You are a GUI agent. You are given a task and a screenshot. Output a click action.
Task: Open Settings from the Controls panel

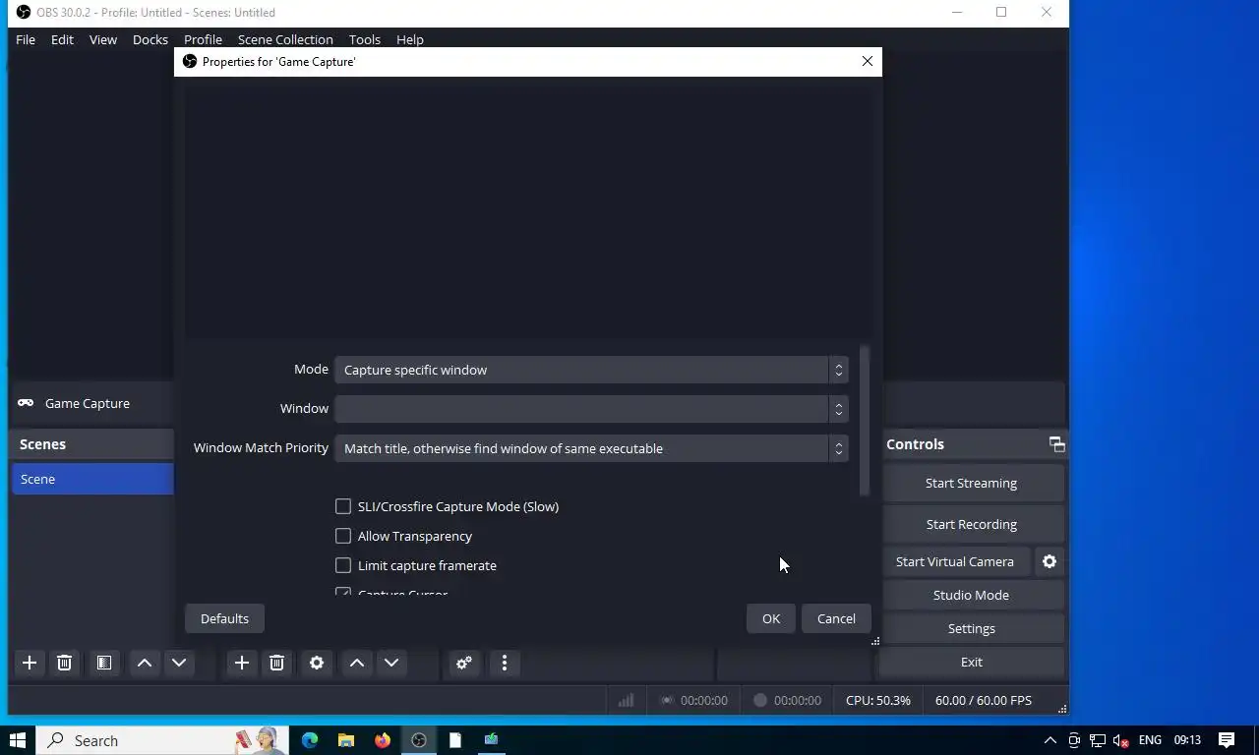pos(972,628)
